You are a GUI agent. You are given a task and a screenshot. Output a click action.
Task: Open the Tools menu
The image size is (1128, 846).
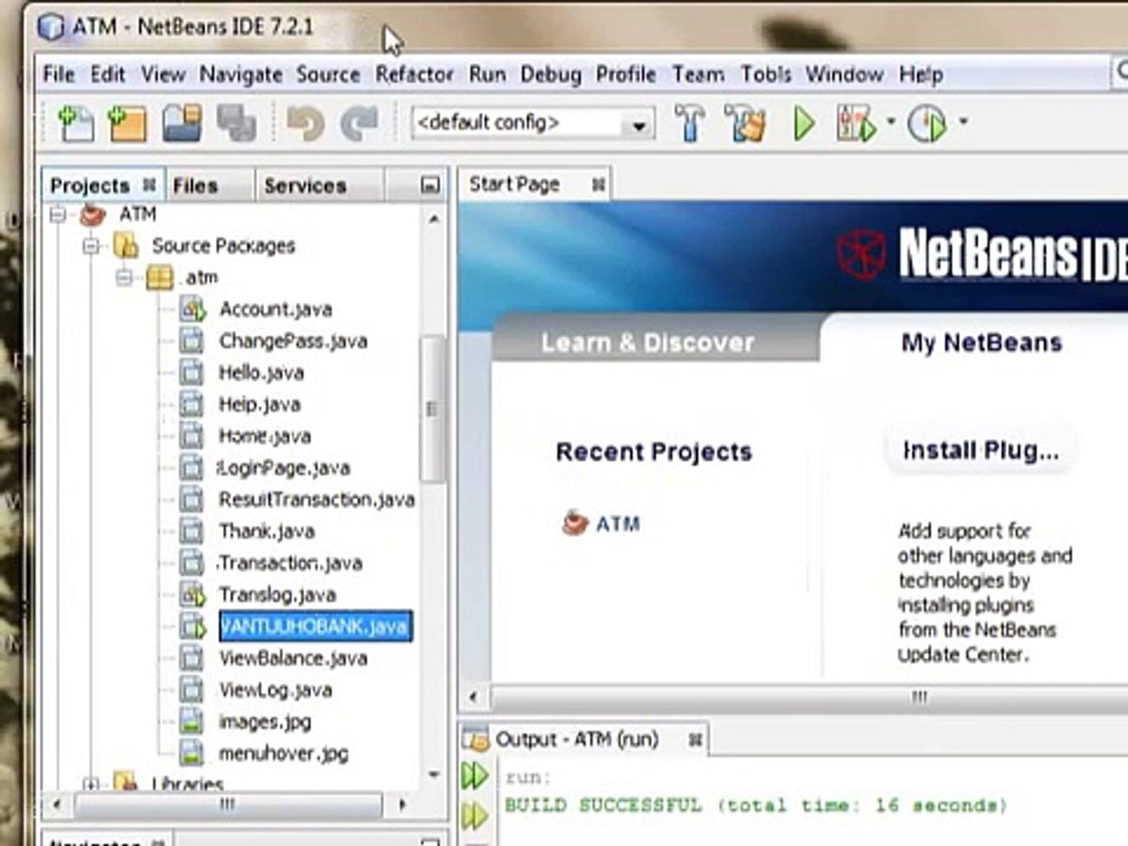pos(766,74)
